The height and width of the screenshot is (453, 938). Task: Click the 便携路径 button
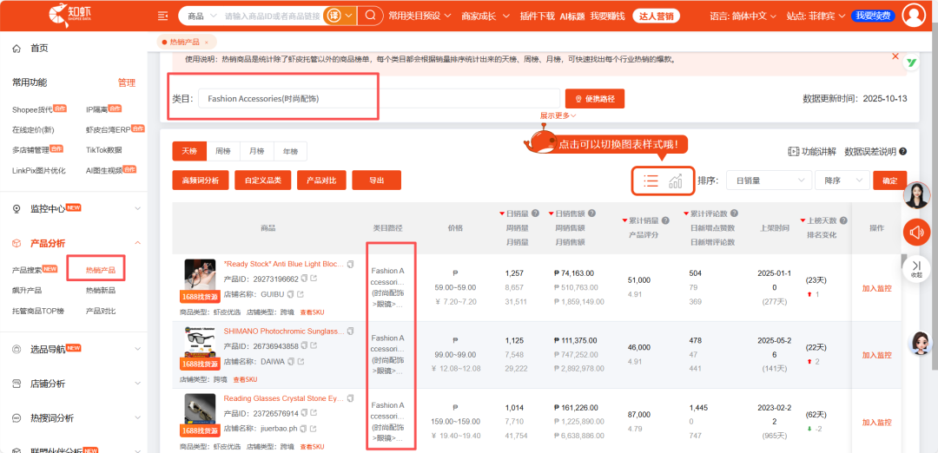coord(595,99)
